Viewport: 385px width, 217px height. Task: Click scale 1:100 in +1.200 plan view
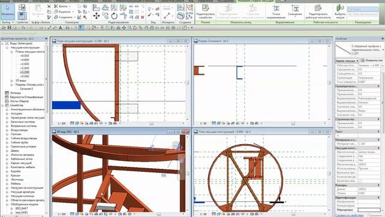[x=61, y=123]
